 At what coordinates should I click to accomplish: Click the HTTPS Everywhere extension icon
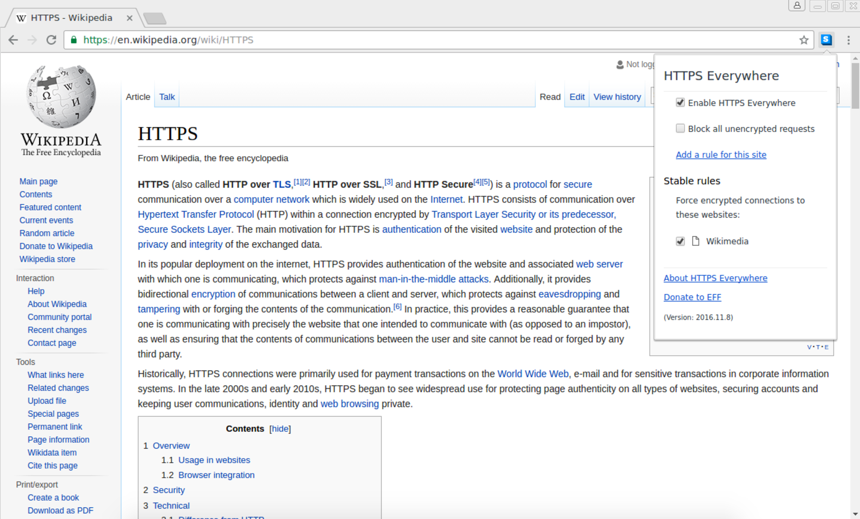[826, 40]
